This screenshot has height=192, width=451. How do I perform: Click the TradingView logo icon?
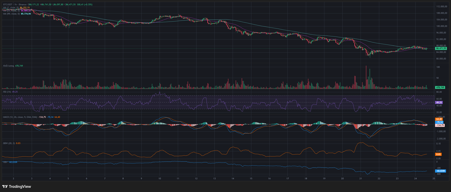pyautogui.click(x=5, y=187)
